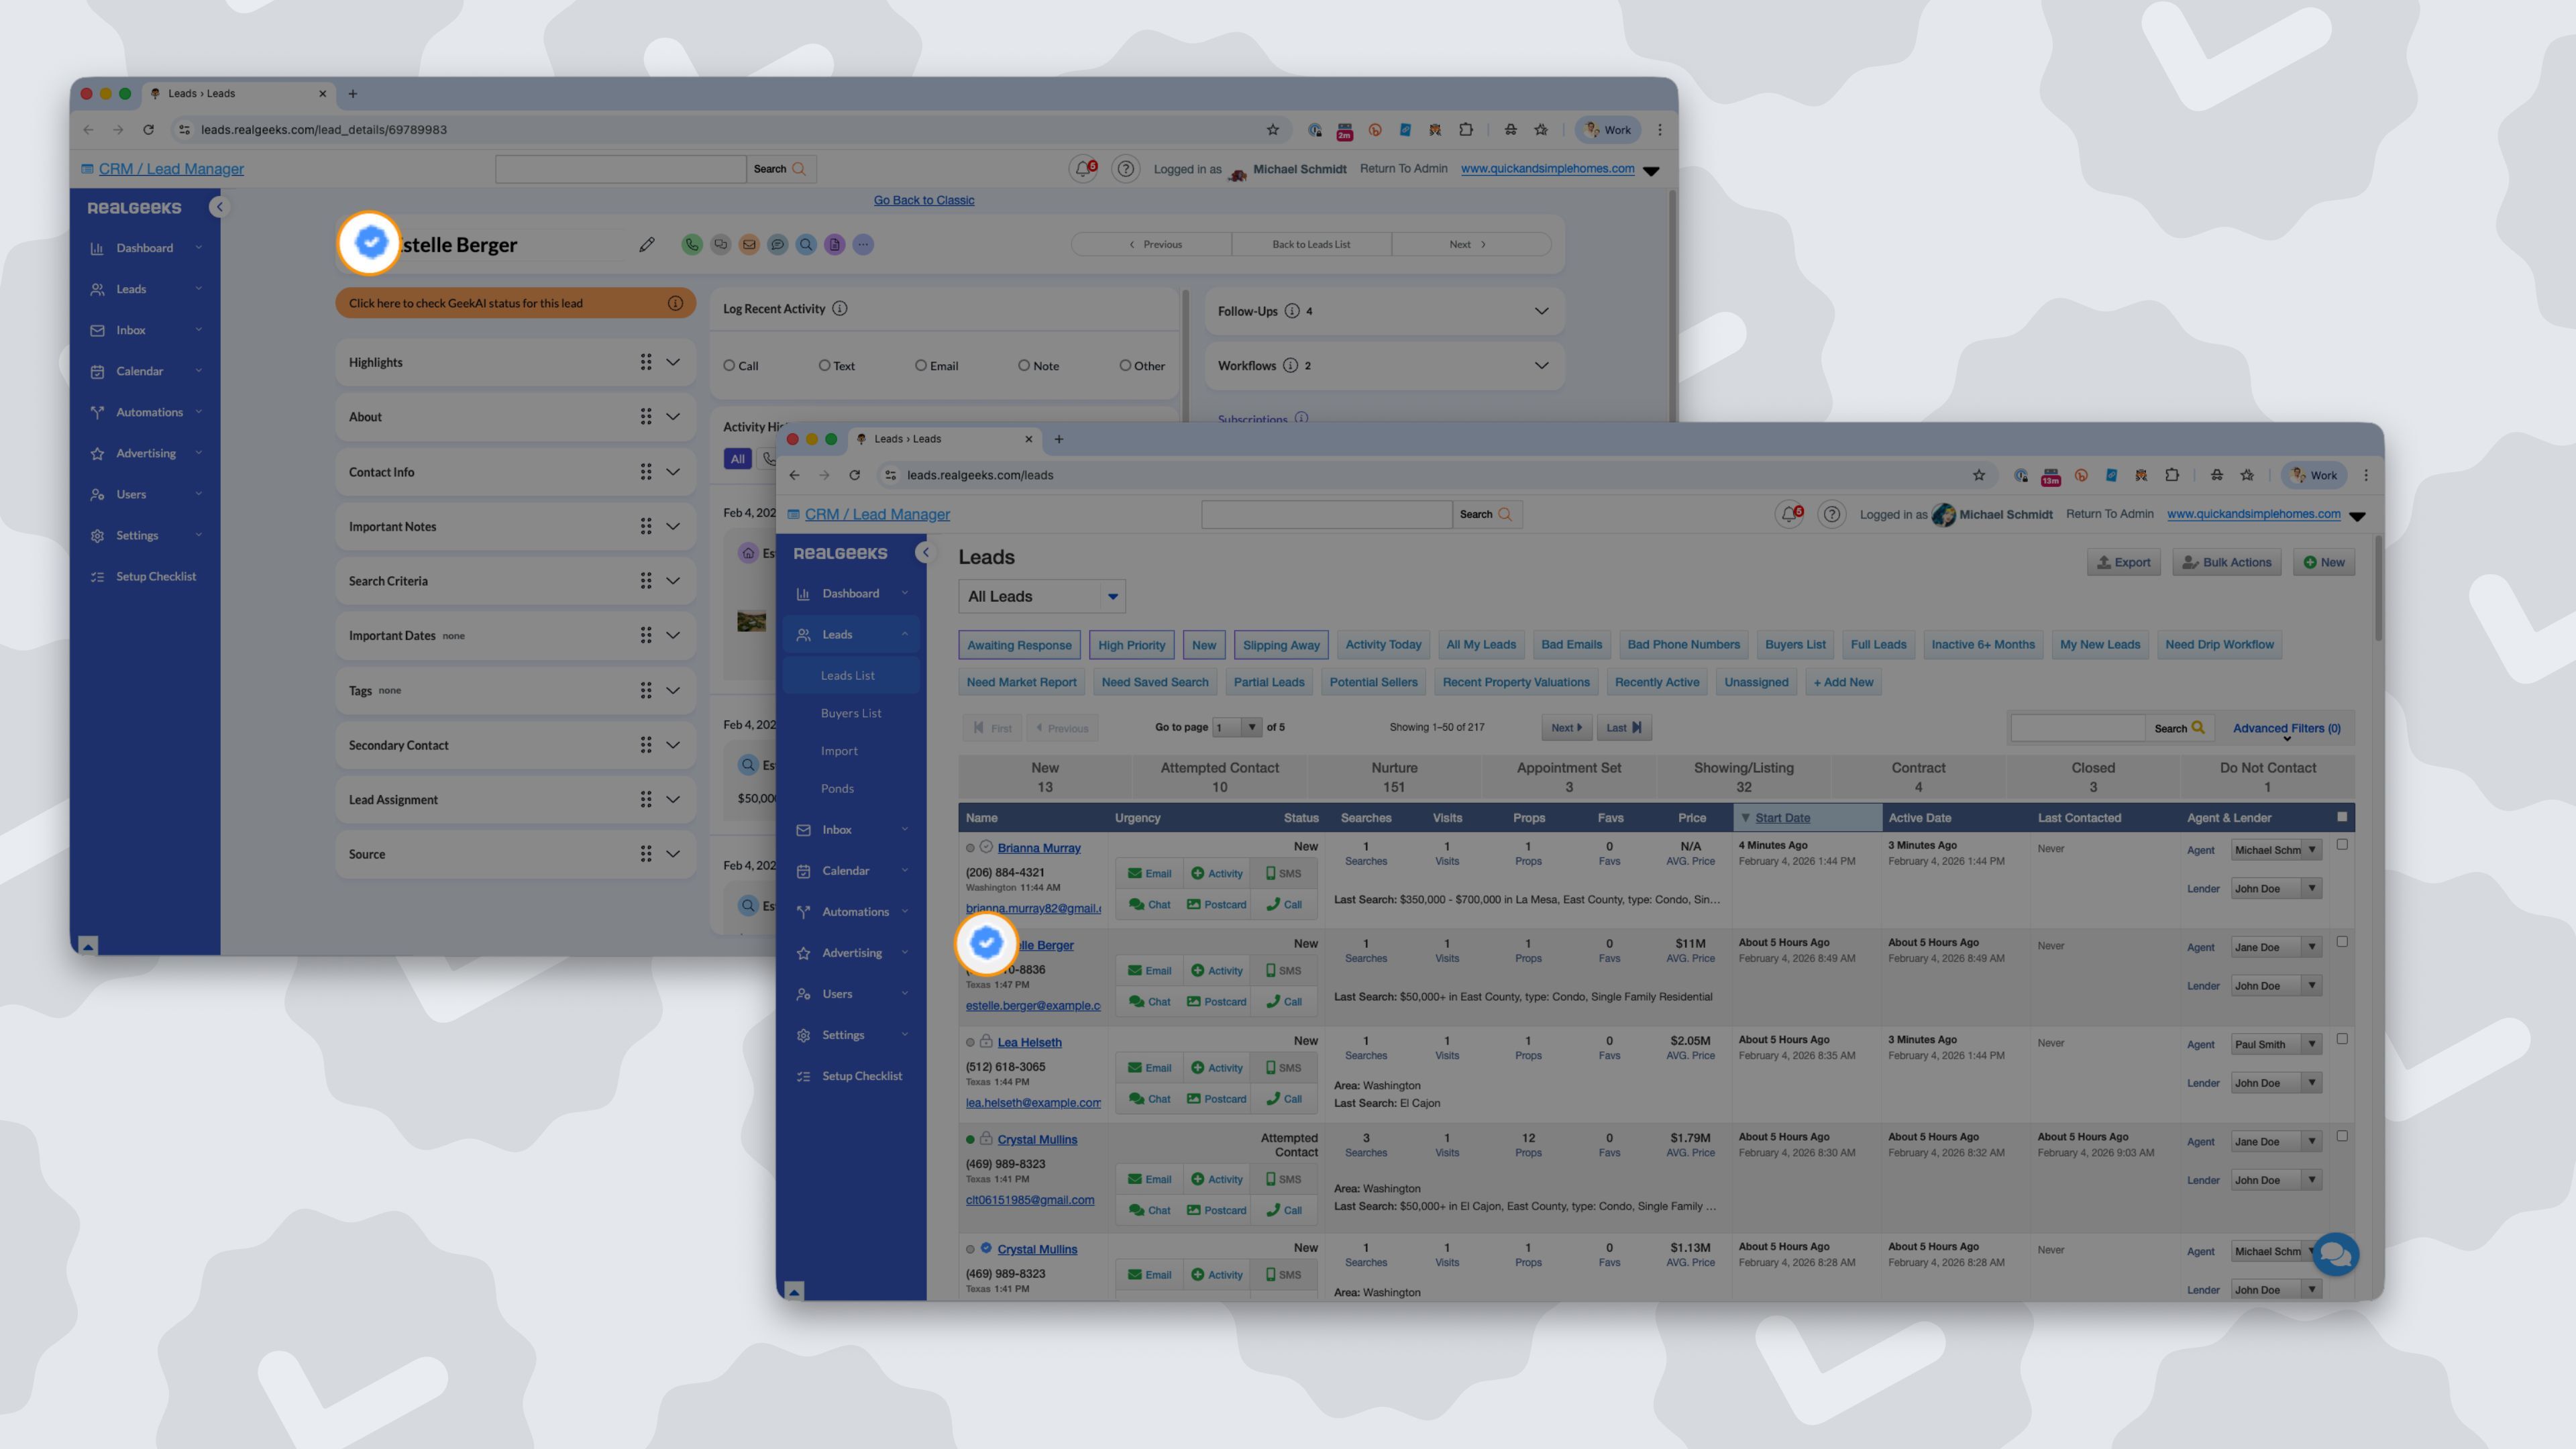Image resolution: width=2576 pixels, height=1449 pixels.
Task: Click the Bulk Actions button
Action: [2226, 562]
